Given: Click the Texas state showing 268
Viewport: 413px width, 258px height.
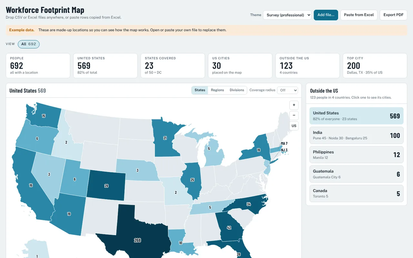Looking at the screenshot, I should click(137, 240).
